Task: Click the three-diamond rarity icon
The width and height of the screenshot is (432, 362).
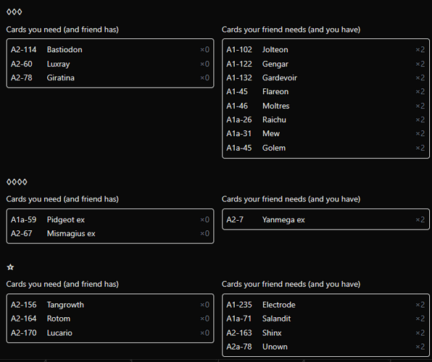Action: [14, 12]
